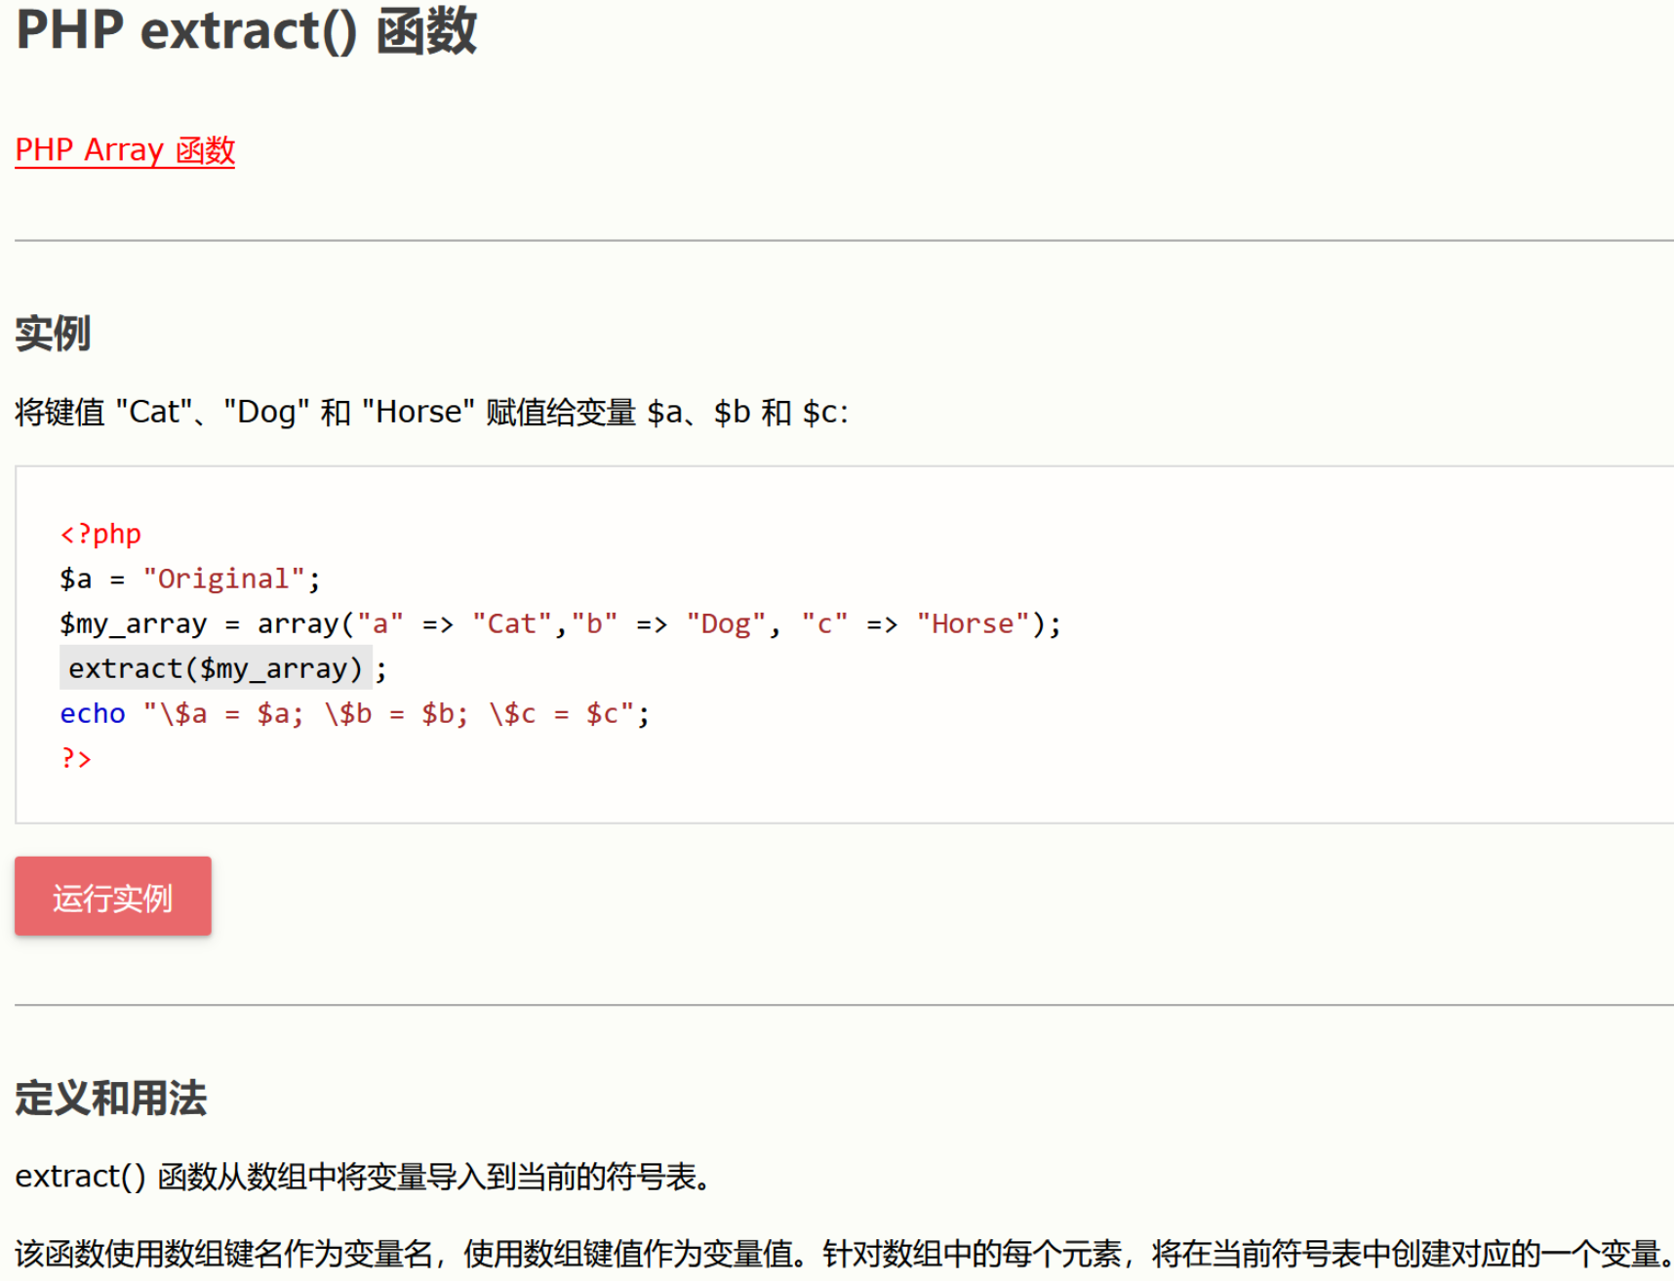1674x1281 pixels.
Task: Click the "Horse" string in array code
Action: pos(973,623)
